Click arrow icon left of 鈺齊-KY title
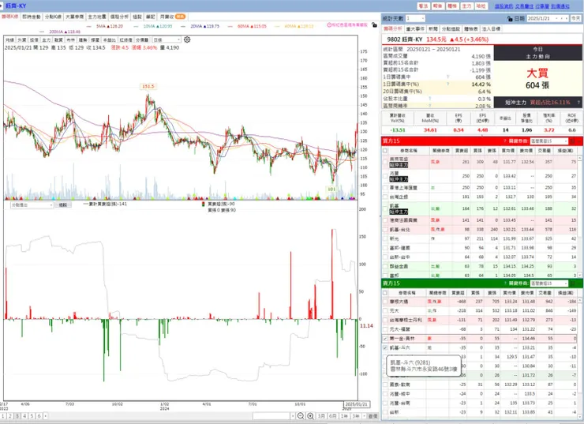The height and width of the screenshot is (424, 584). pyautogui.click(x=2, y=6)
